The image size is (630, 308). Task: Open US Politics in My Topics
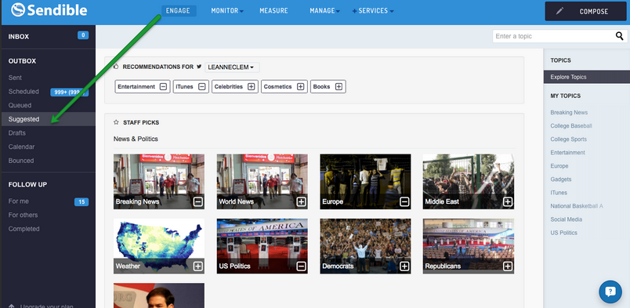tap(563, 233)
